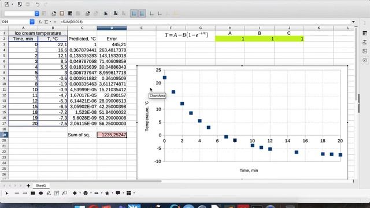Open the sidebar Navigator compass icon
Screen dimensions: 370x208
coord(365,60)
